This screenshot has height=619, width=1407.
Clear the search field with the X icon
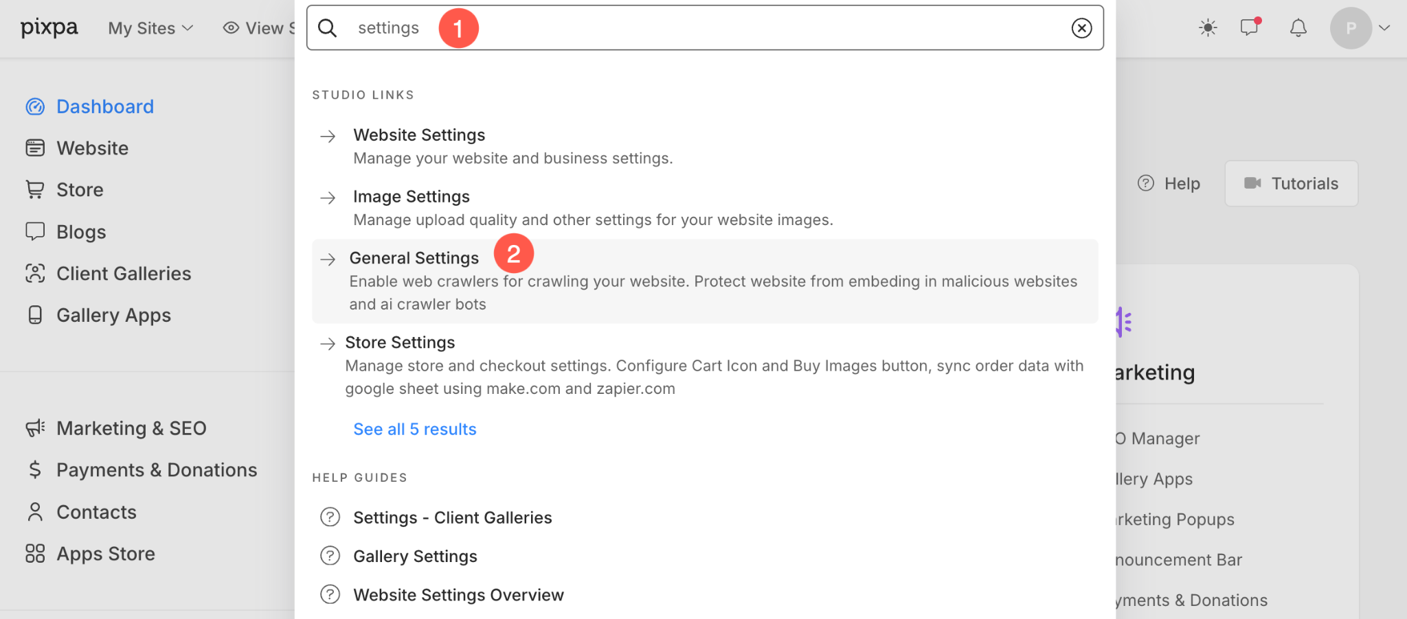[x=1082, y=28]
